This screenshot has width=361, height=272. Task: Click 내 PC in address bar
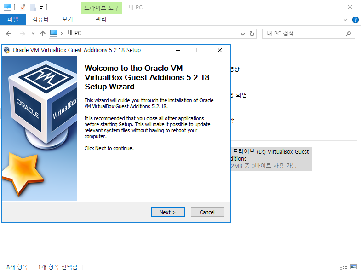point(74,33)
